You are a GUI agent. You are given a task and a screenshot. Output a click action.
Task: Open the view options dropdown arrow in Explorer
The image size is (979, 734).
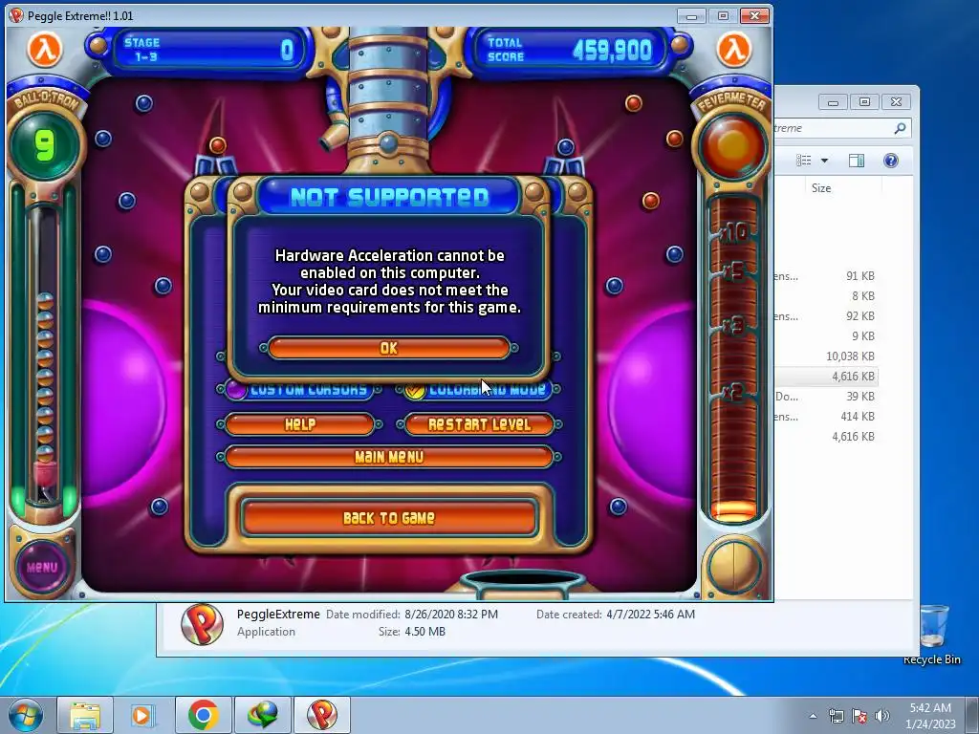coord(824,161)
